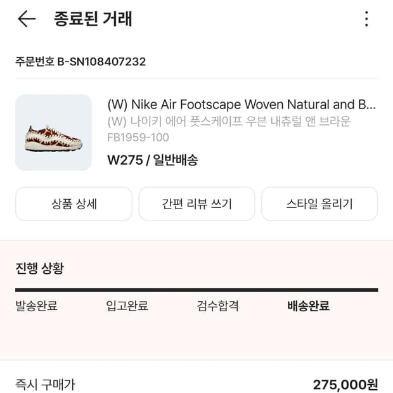
Task: Select the 입고완료 progress step
Action: [127, 306]
